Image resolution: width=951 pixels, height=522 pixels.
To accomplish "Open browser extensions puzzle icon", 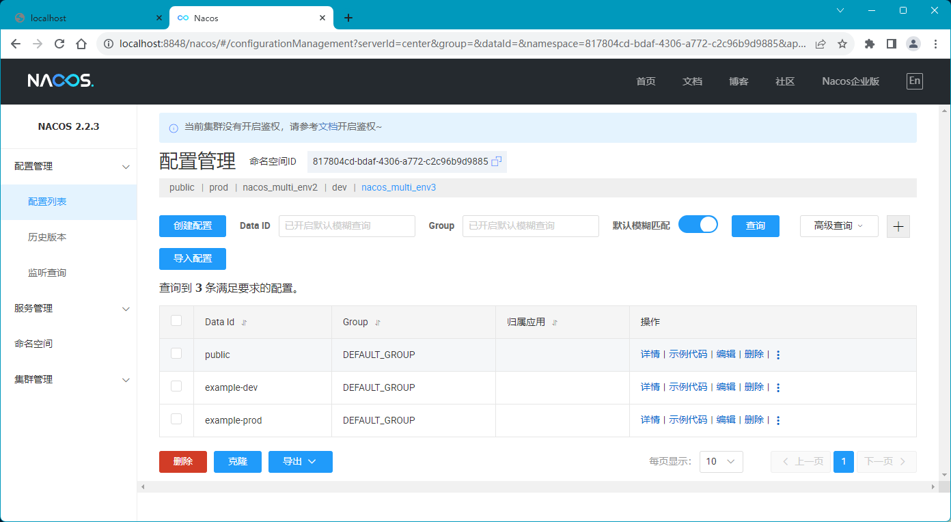I will point(870,44).
